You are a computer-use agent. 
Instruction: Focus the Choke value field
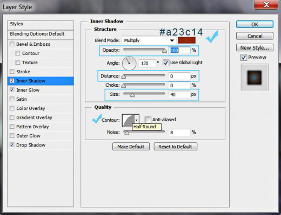(x=179, y=85)
